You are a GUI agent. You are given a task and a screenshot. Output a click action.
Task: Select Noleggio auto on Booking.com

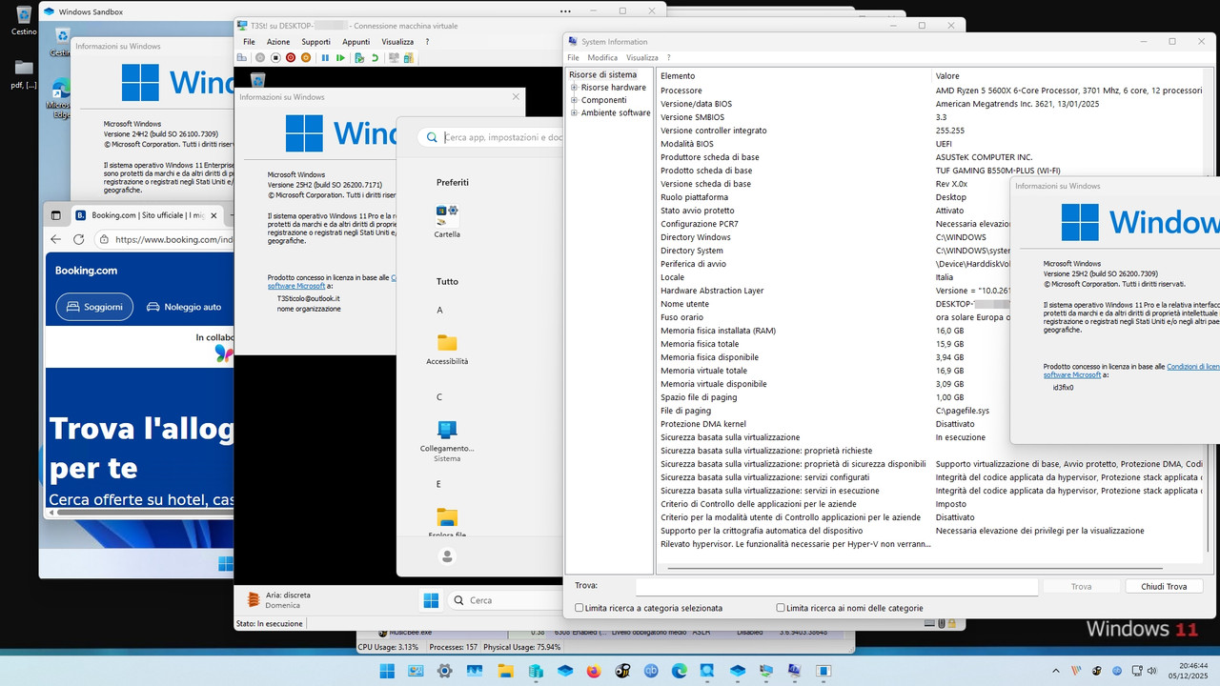tap(184, 307)
